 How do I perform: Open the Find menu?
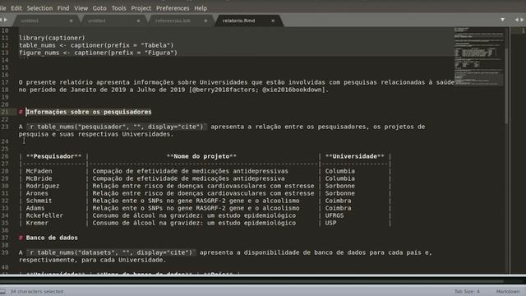tap(63, 8)
